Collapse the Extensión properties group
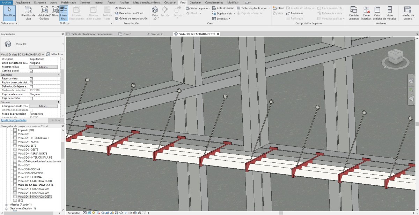The image size is (419, 215). click(58, 75)
